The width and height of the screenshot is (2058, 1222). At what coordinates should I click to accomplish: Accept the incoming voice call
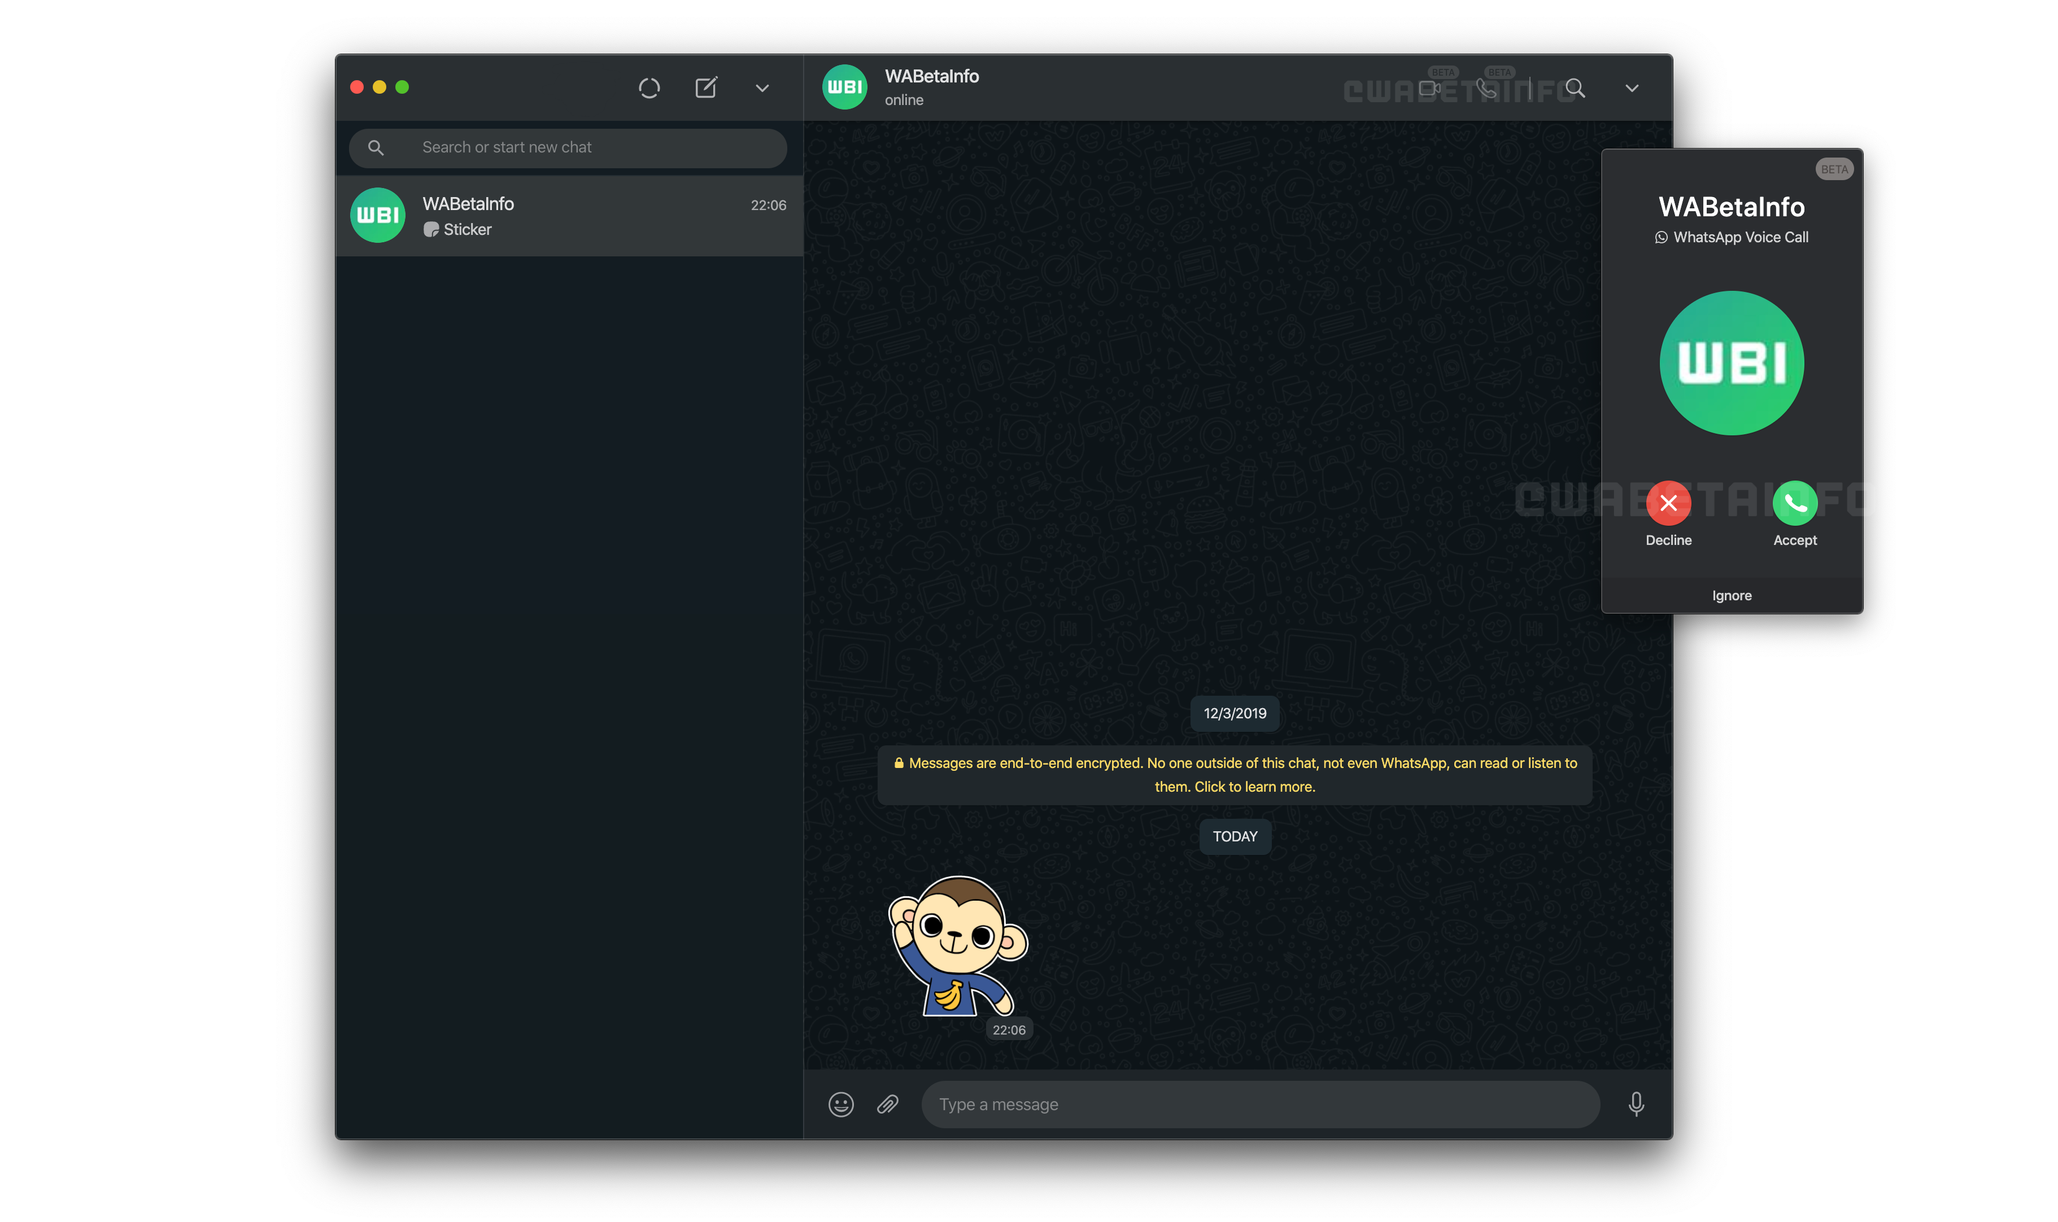click(x=1794, y=503)
